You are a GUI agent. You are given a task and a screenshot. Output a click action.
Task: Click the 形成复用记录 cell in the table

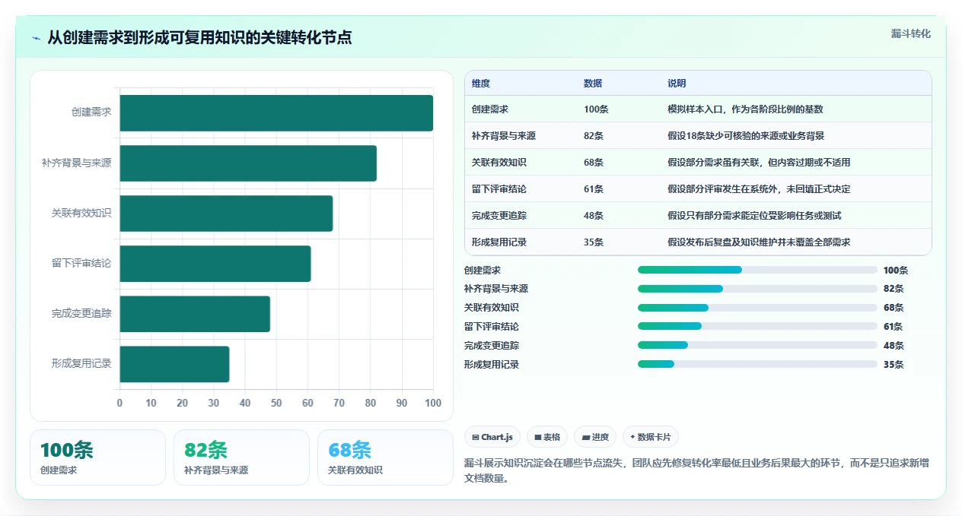499,242
